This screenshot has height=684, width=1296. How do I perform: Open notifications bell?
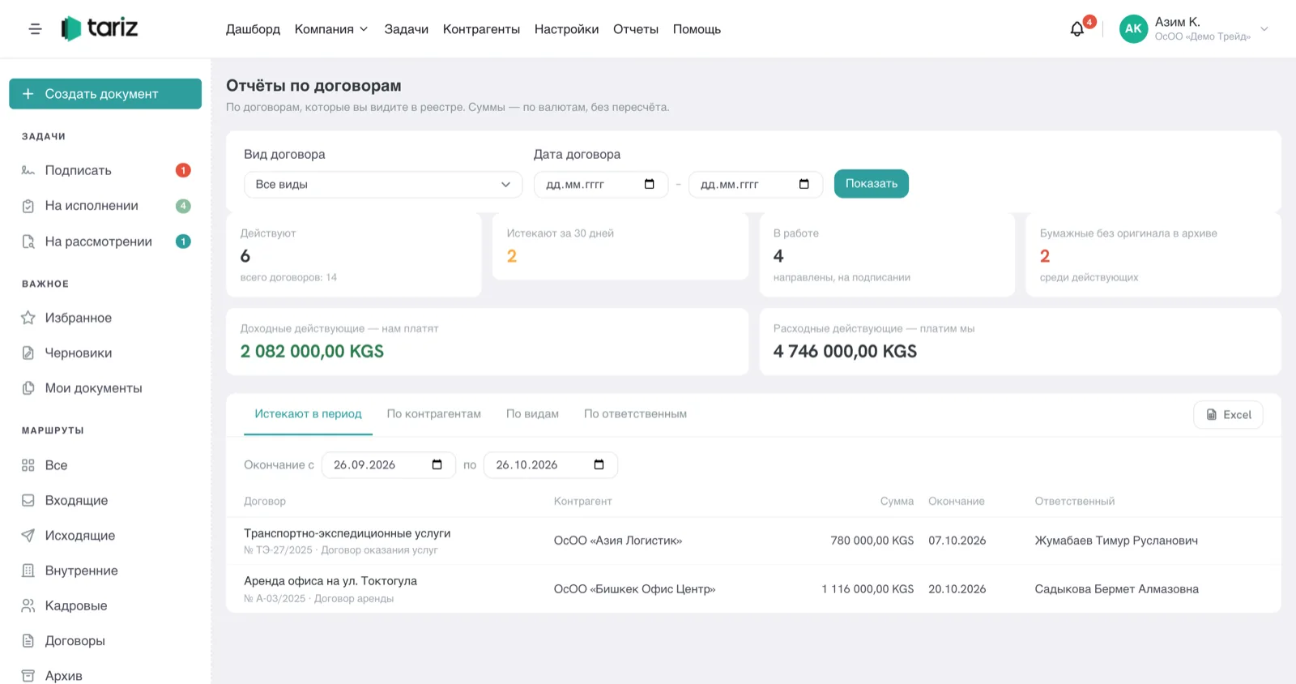[1076, 29]
